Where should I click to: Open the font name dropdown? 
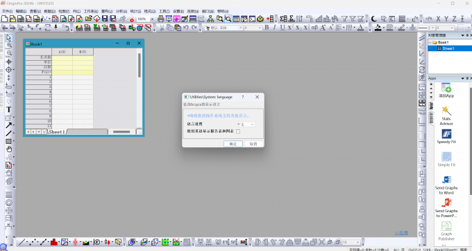tap(241, 28)
